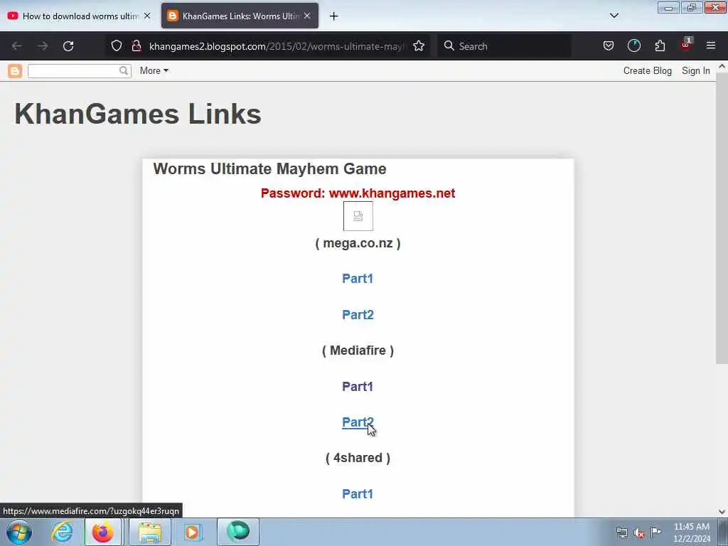Switch to the How to download worms tab
This screenshot has width=728, height=546.
79,16
